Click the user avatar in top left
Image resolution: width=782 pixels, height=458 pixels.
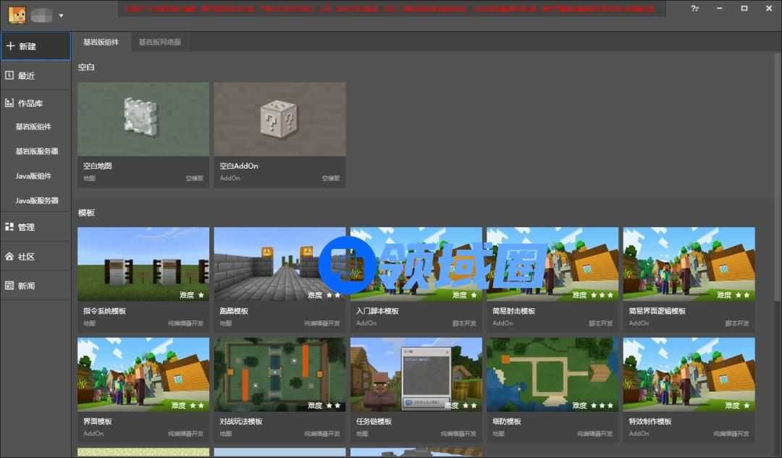(17, 14)
